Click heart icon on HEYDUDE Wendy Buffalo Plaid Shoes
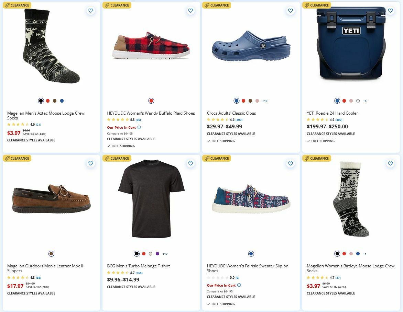403x312 pixels. coord(190,11)
